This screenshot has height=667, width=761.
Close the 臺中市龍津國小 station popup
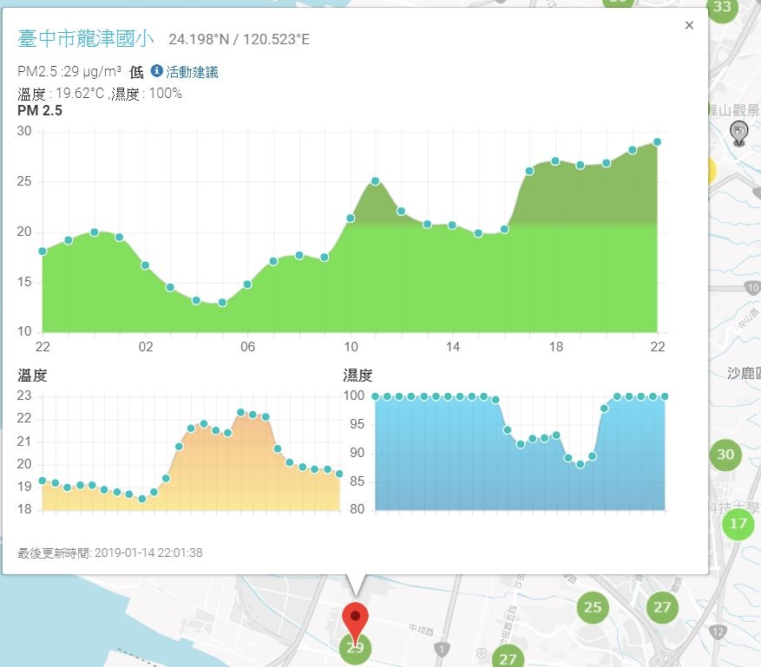point(689,25)
